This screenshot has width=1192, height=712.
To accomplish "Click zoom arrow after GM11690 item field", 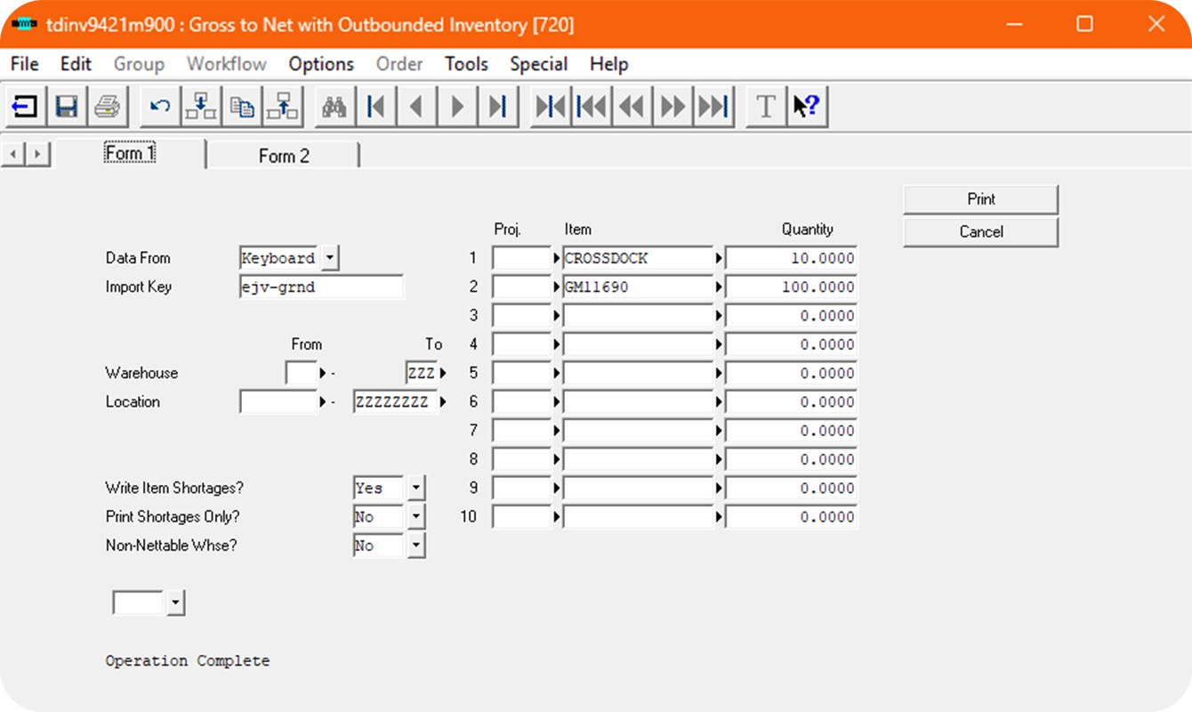I will pos(719,287).
